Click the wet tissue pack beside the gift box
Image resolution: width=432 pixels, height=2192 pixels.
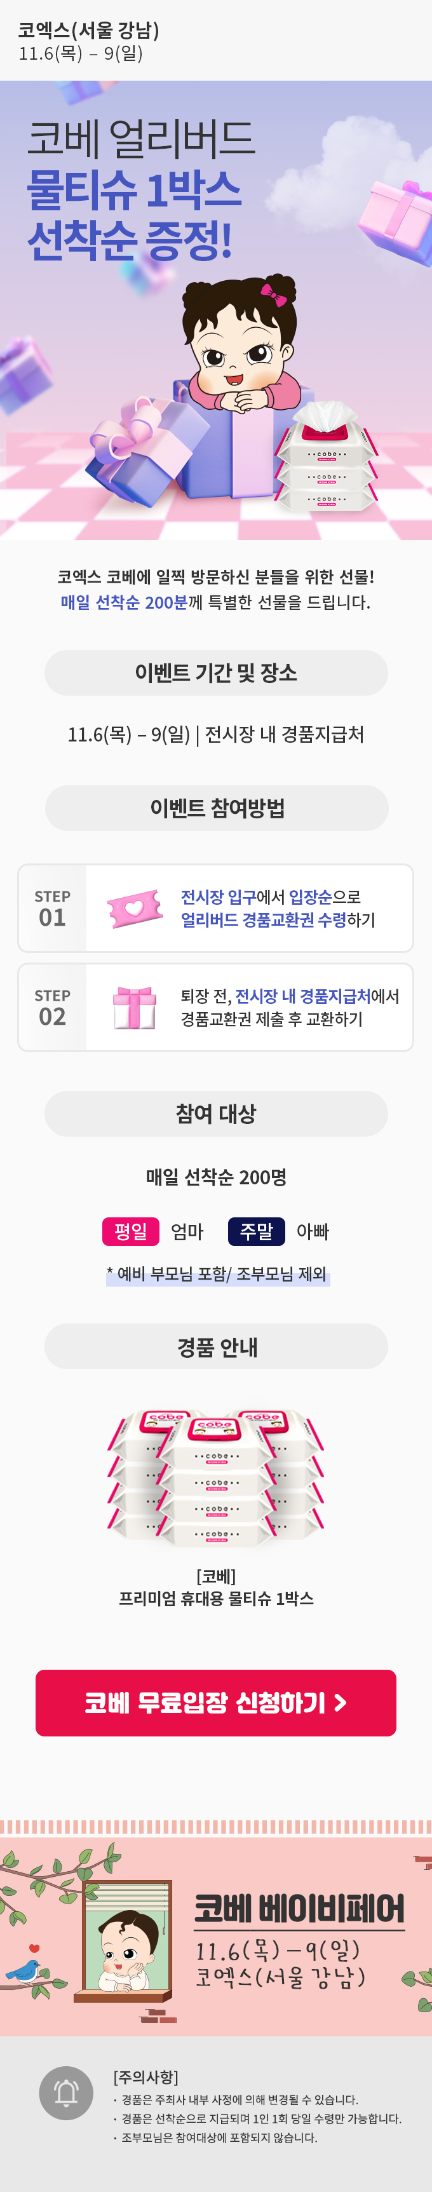327,461
